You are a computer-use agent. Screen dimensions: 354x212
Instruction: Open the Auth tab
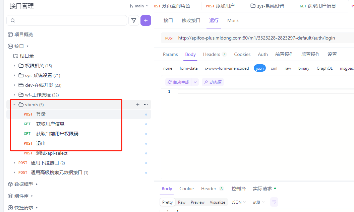[263, 54]
